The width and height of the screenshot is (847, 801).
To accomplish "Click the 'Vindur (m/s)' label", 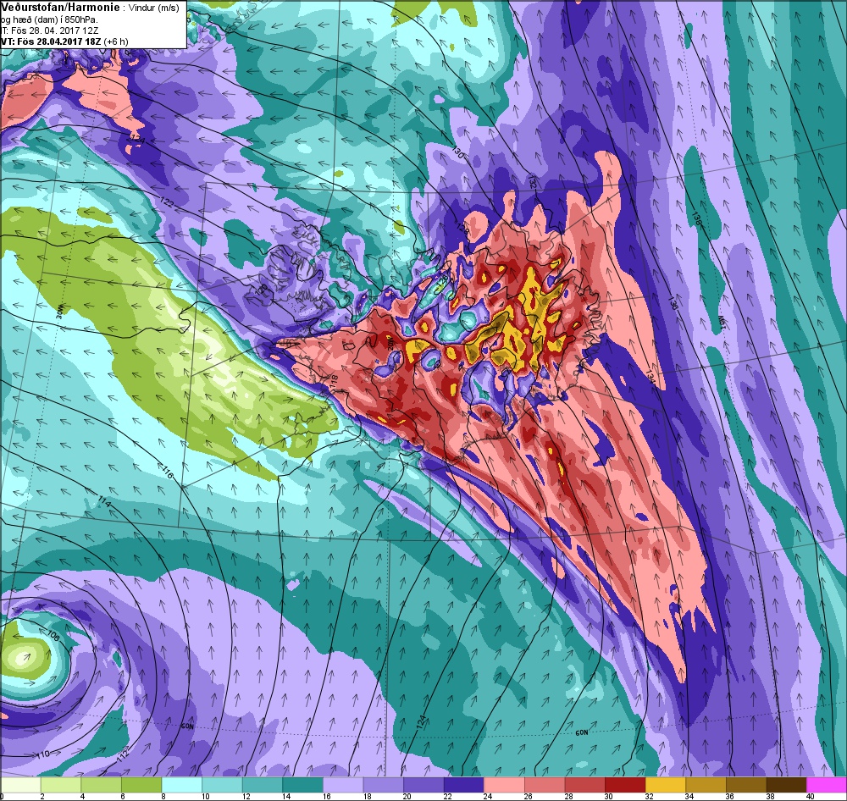I will click(x=154, y=8).
